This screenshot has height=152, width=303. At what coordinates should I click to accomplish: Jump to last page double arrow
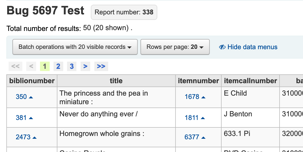(101, 66)
